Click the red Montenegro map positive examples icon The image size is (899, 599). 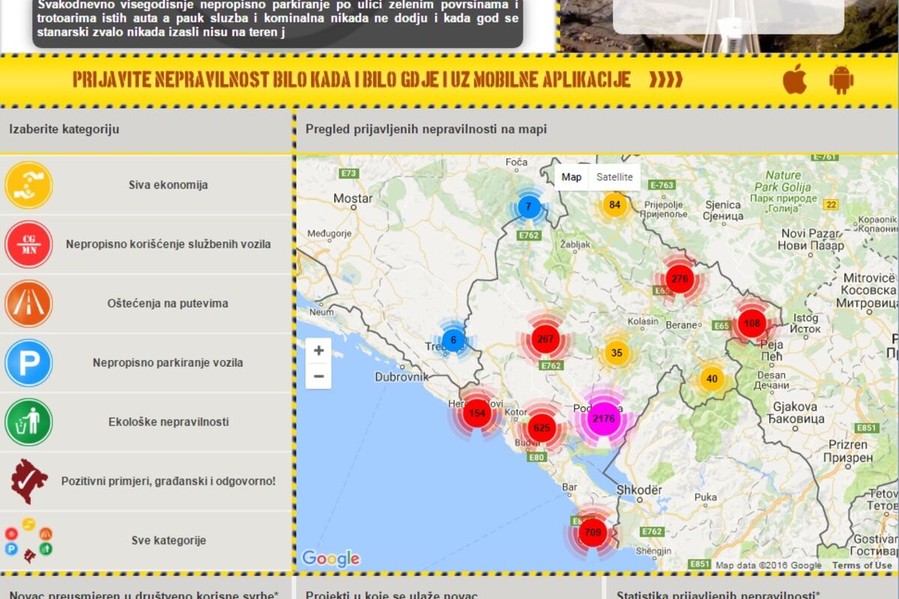click(x=28, y=481)
